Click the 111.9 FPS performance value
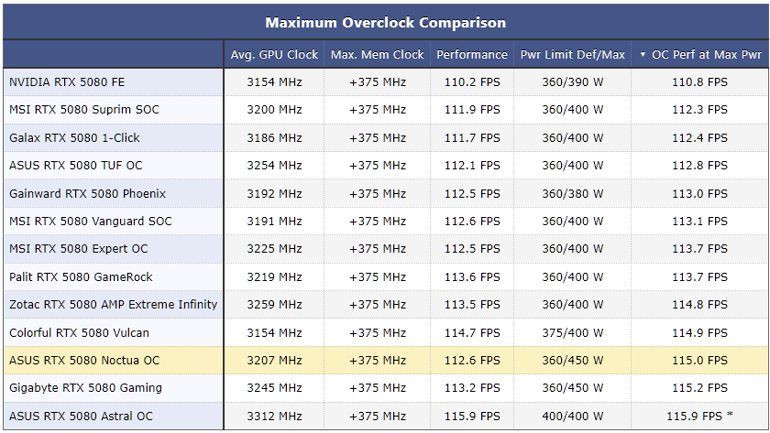The height and width of the screenshot is (433, 770). click(472, 109)
